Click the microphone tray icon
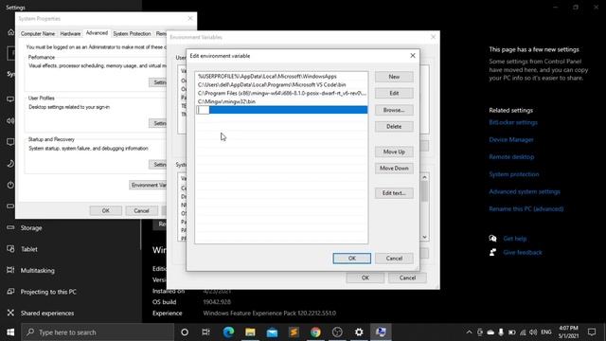Viewport: 606px width, 341px height. (x=501, y=332)
